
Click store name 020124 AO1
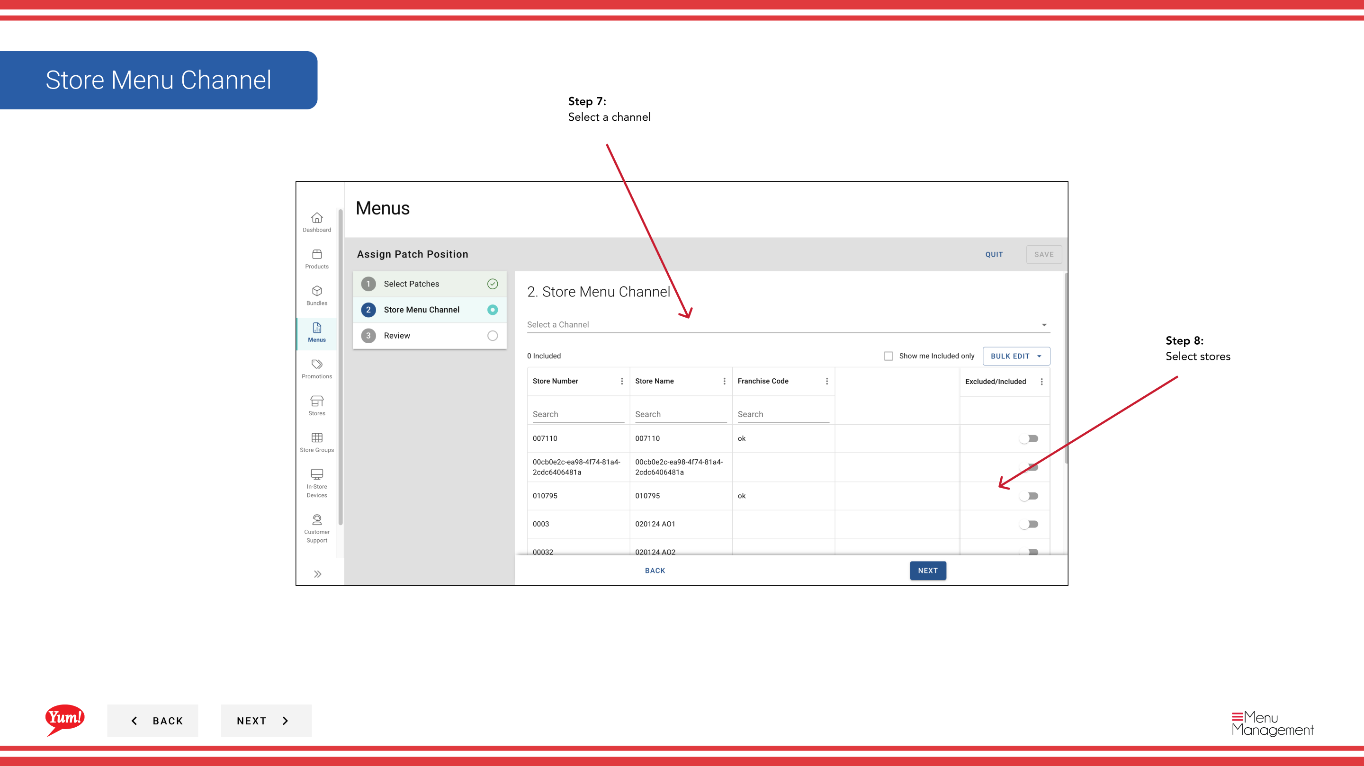(655, 524)
